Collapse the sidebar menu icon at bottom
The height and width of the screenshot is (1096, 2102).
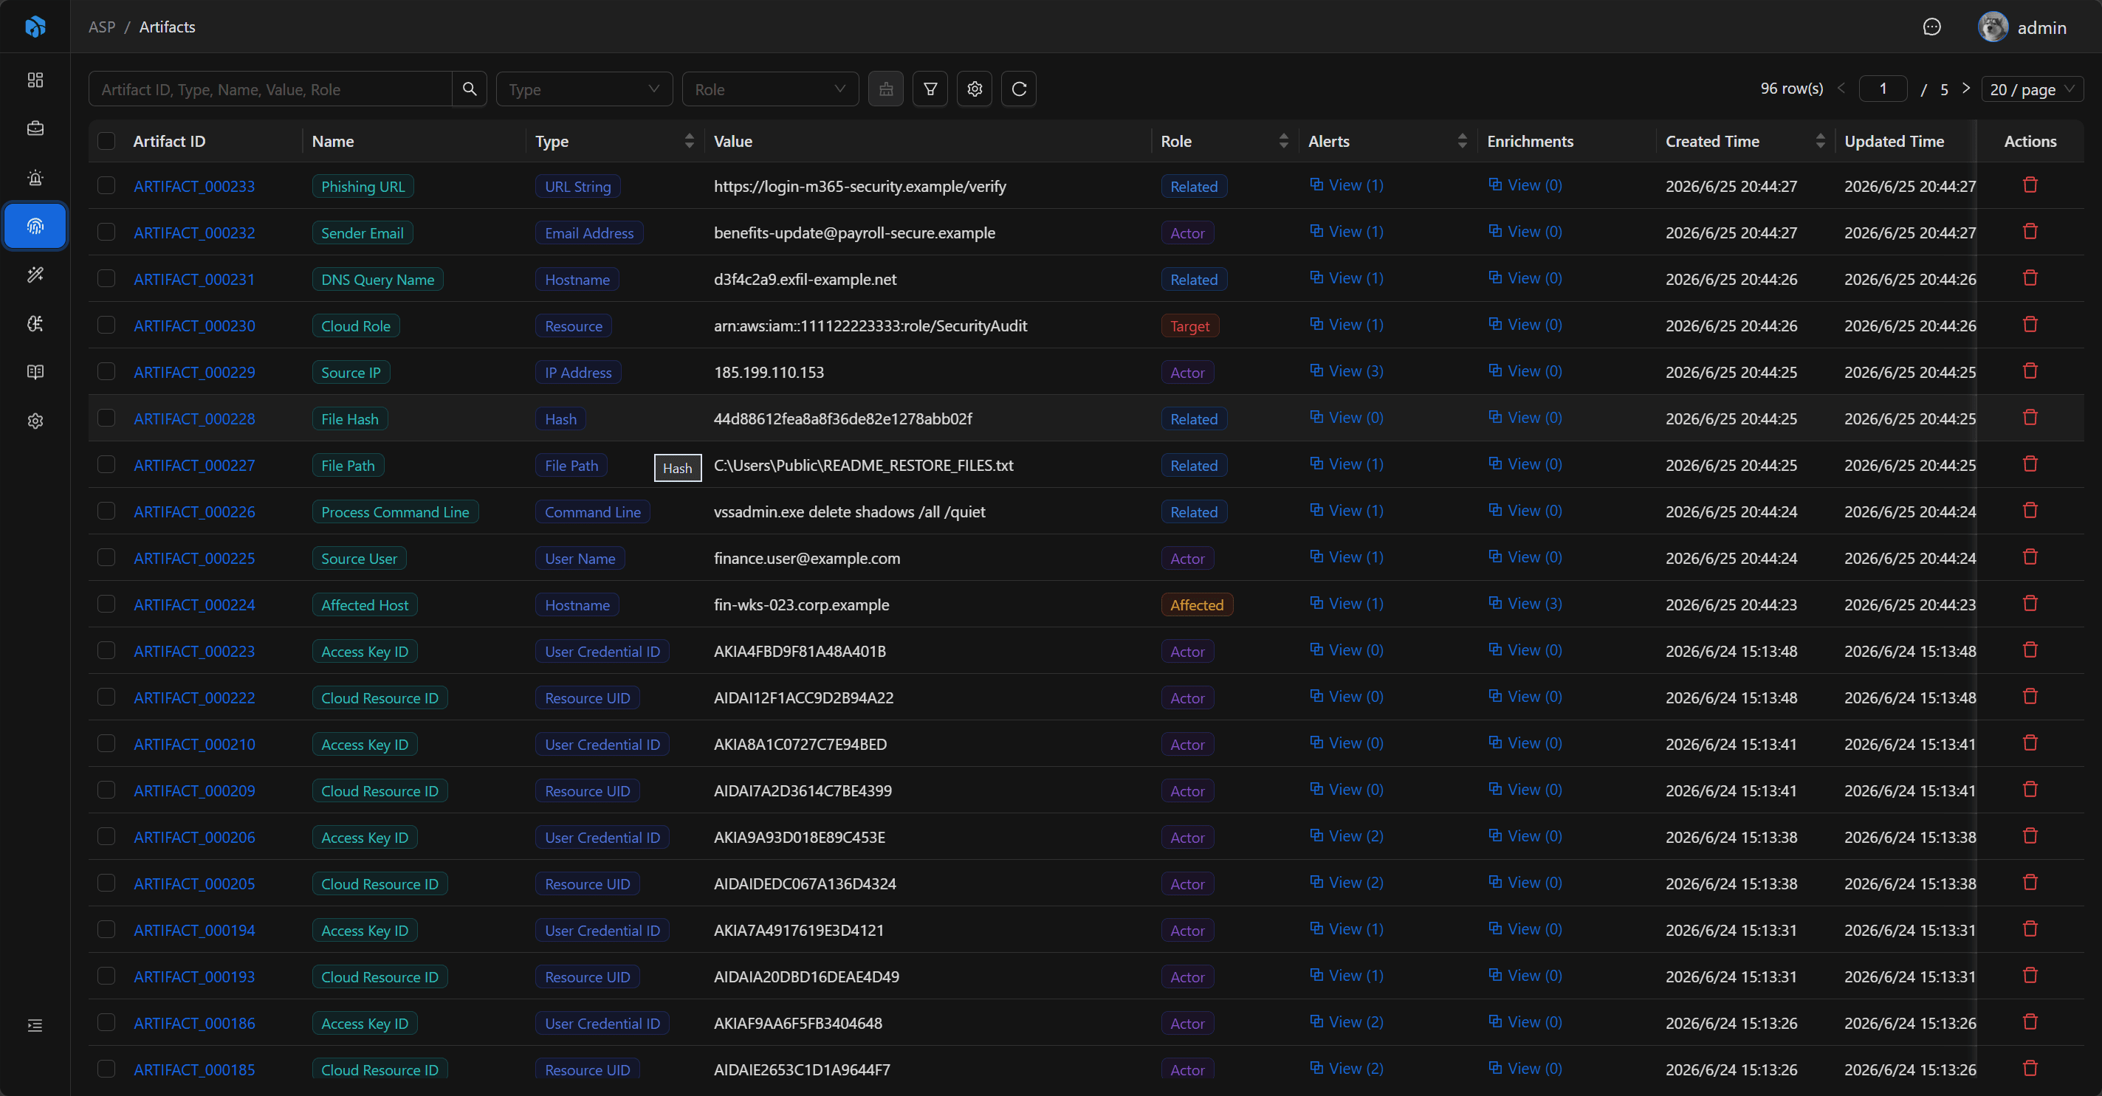[x=35, y=1025]
